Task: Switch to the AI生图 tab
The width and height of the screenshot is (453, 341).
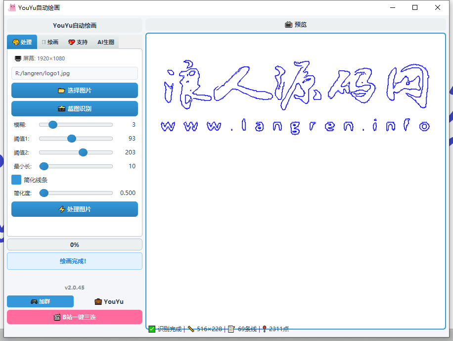Action: click(x=105, y=42)
